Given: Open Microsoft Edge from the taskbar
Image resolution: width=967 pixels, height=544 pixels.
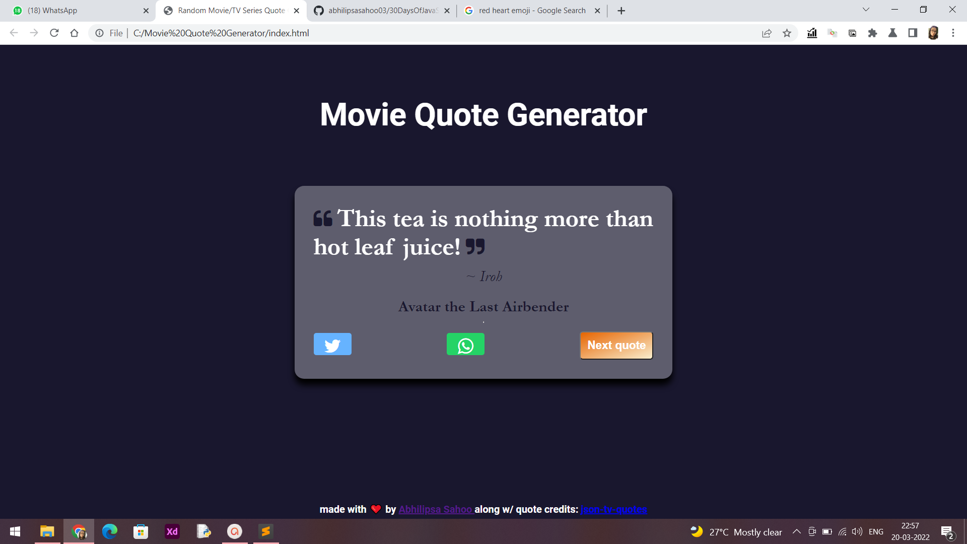Looking at the screenshot, I should (x=109, y=531).
